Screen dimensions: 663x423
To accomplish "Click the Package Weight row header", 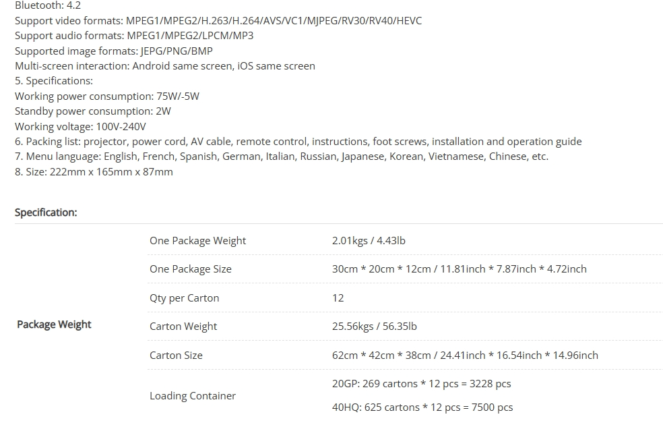I will [54, 325].
